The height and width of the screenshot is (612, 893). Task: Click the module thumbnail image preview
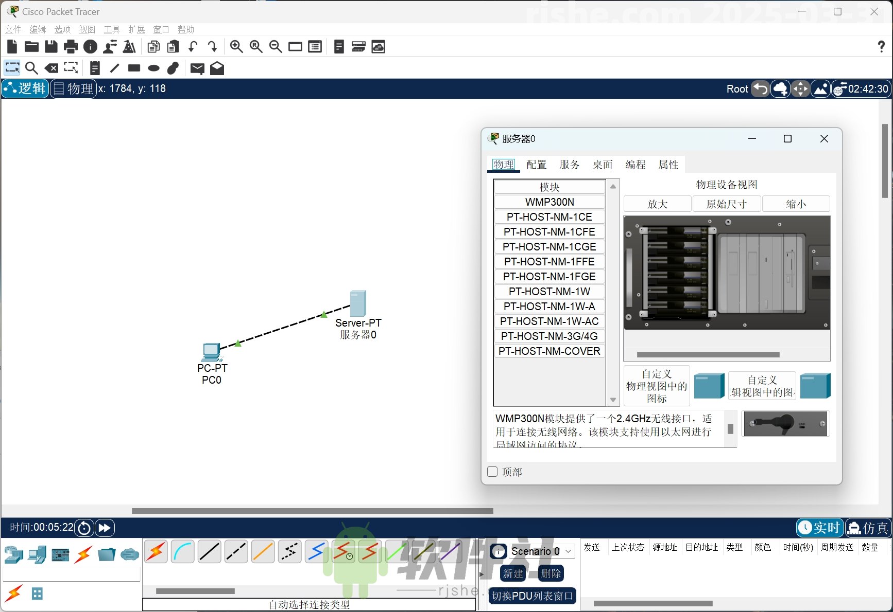tap(785, 424)
